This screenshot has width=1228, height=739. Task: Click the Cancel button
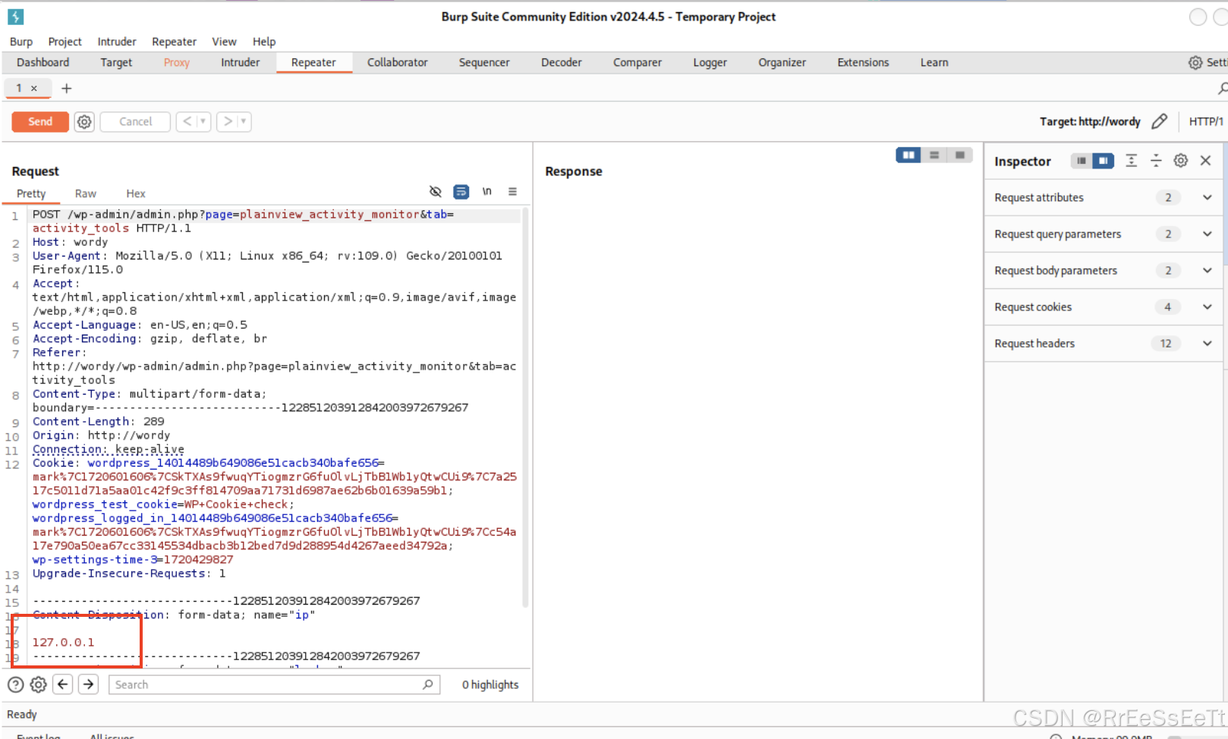[135, 121]
